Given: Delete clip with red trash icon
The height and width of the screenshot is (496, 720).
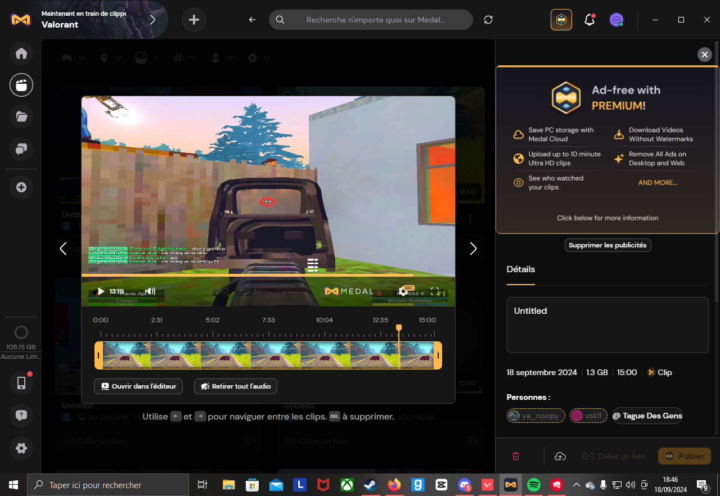Looking at the screenshot, I should pos(516,456).
